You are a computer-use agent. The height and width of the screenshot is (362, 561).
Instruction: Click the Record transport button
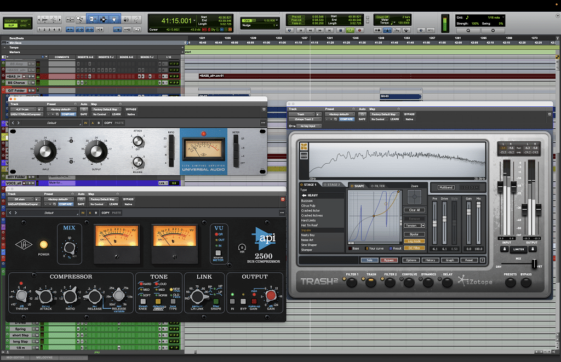[360, 31]
